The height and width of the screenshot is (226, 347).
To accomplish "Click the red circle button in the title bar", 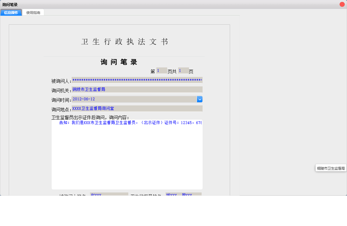I will click(x=342, y=4).
